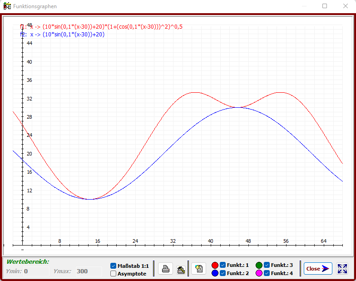Click the Ymin input field
The width and height of the screenshot is (356, 281).
click(x=36, y=271)
